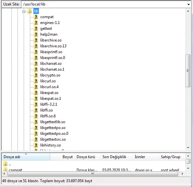The height and width of the screenshot is (187, 193).
Task: Click the tree scrollbar up arrow
Action: pos(188,11)
